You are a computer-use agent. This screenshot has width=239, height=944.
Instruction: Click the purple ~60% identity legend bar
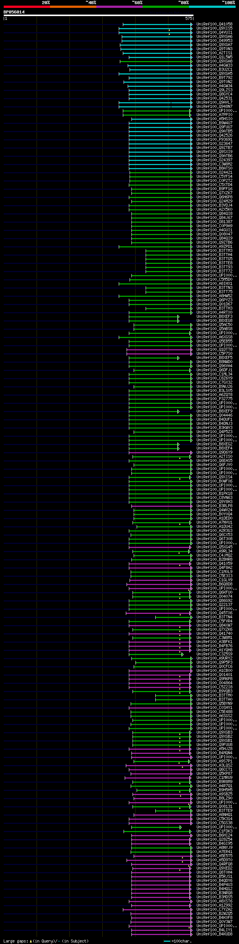click(119, 7)
